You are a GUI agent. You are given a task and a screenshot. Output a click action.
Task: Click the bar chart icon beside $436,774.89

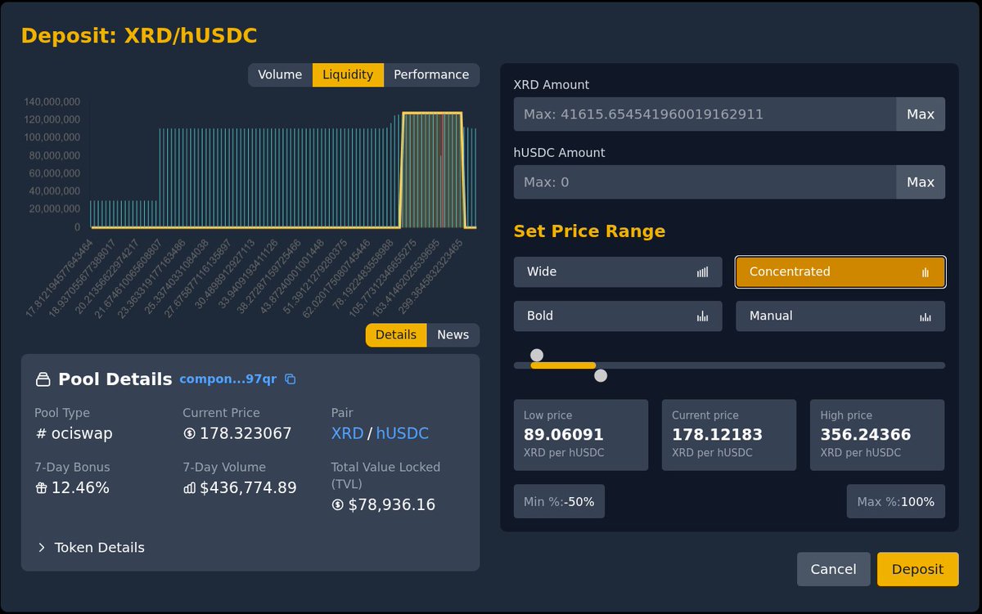(189, 488)
